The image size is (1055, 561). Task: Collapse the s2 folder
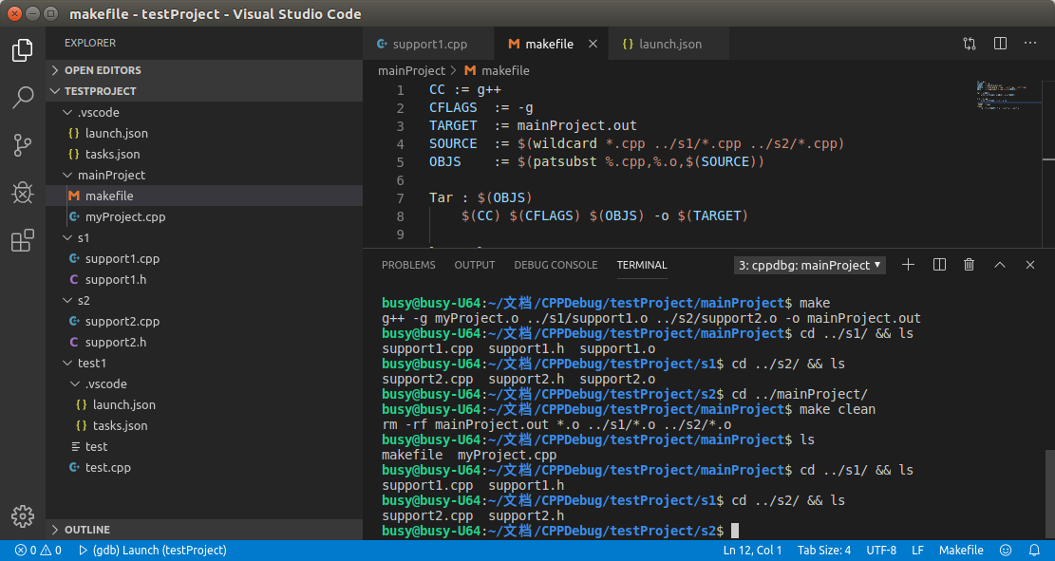point(204,300)
